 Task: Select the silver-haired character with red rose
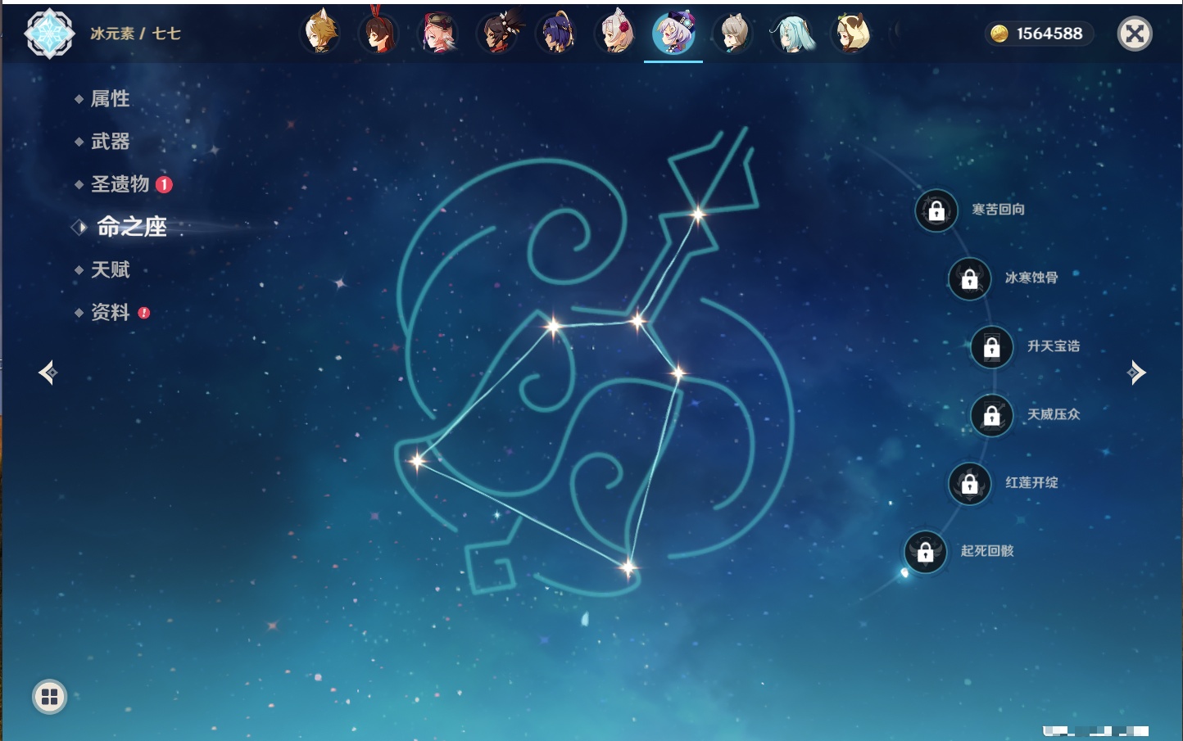[x=616, y=33]
